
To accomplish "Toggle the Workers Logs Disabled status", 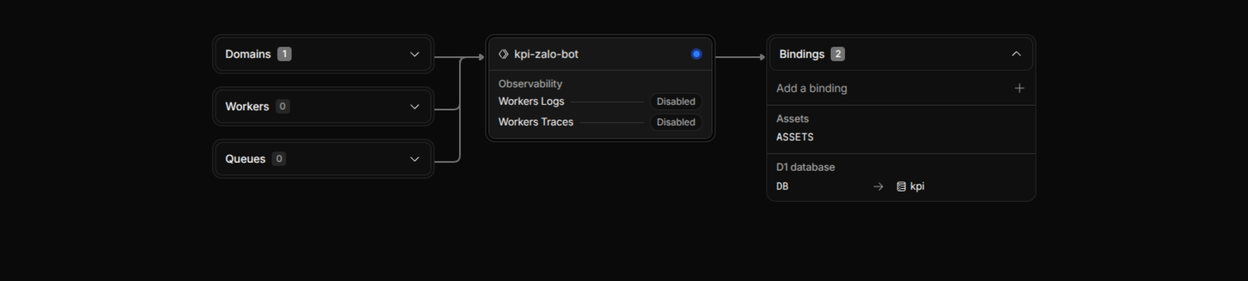I will [676, 102].
